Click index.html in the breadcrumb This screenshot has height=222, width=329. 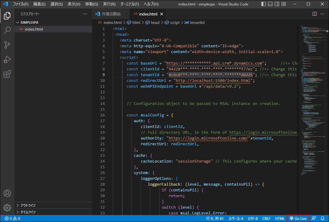(110, 22)
